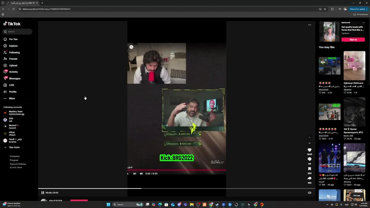370x208 pixels.
Task: Open the apps grid in bookmarks bar
Action: [3, 14]
